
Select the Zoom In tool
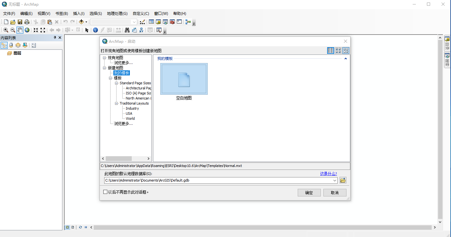point(6,30)
